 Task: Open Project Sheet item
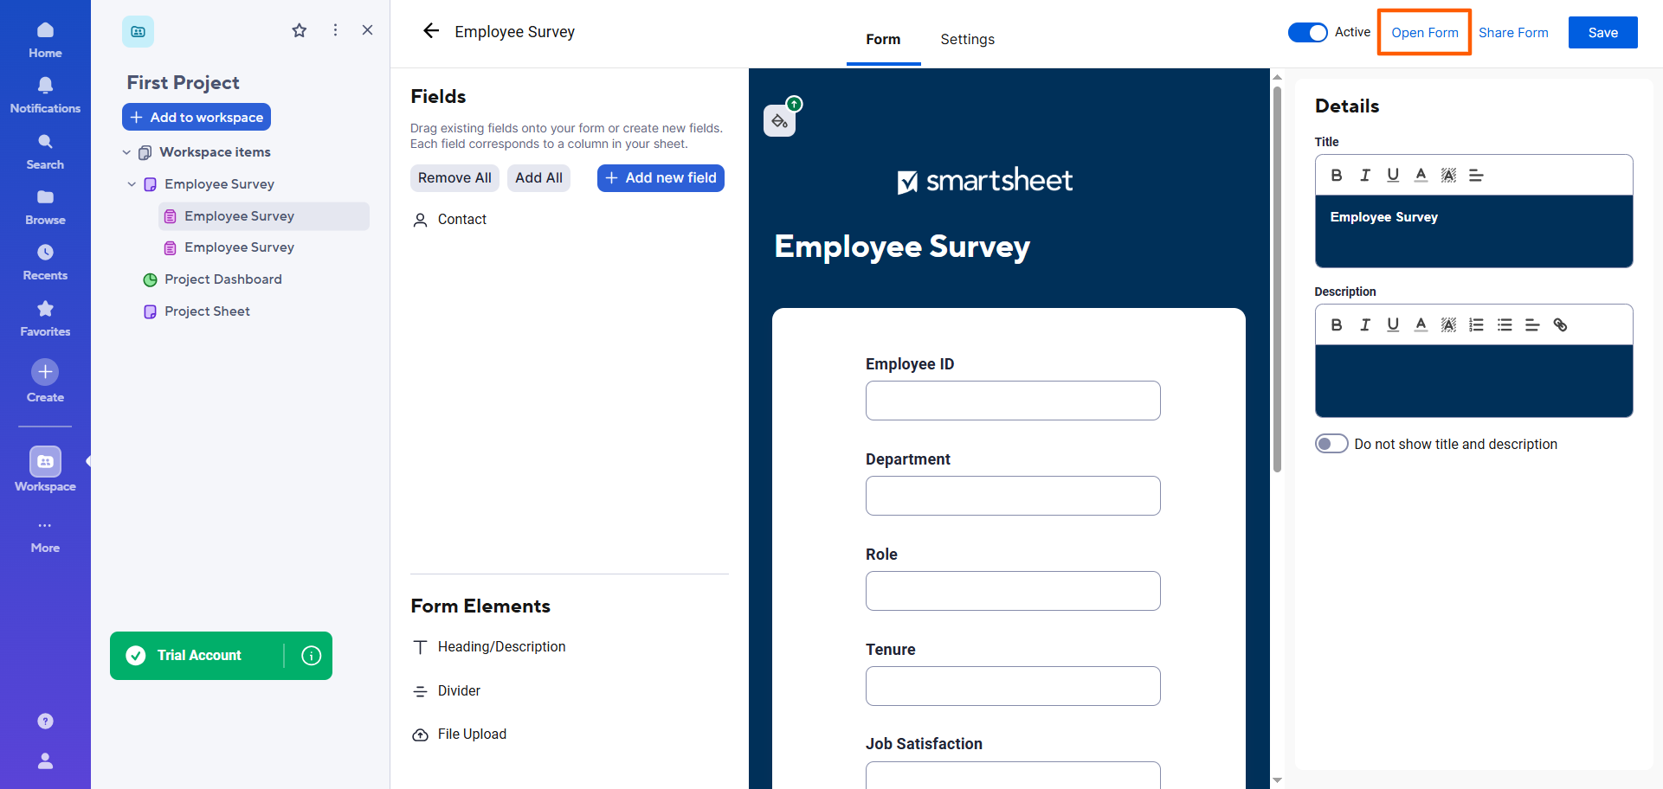pyautogui.click(x=207, y=311)
